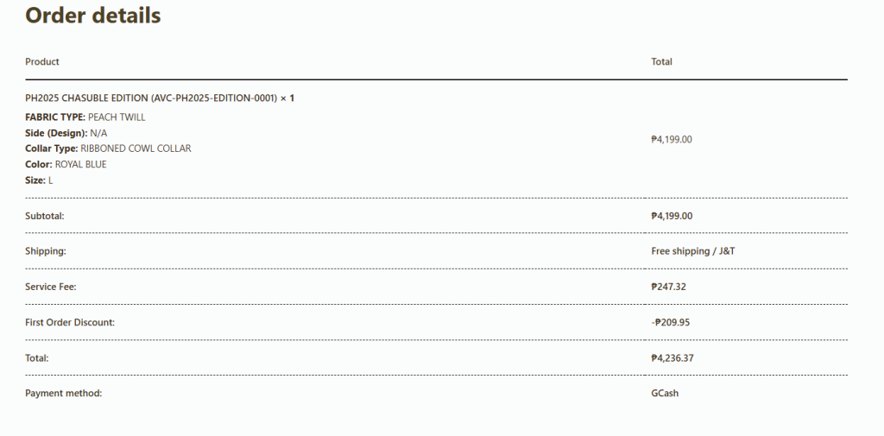The image size is (884, 436).
Task: Click the Order details heading
Action: click(x=93, y=16)
